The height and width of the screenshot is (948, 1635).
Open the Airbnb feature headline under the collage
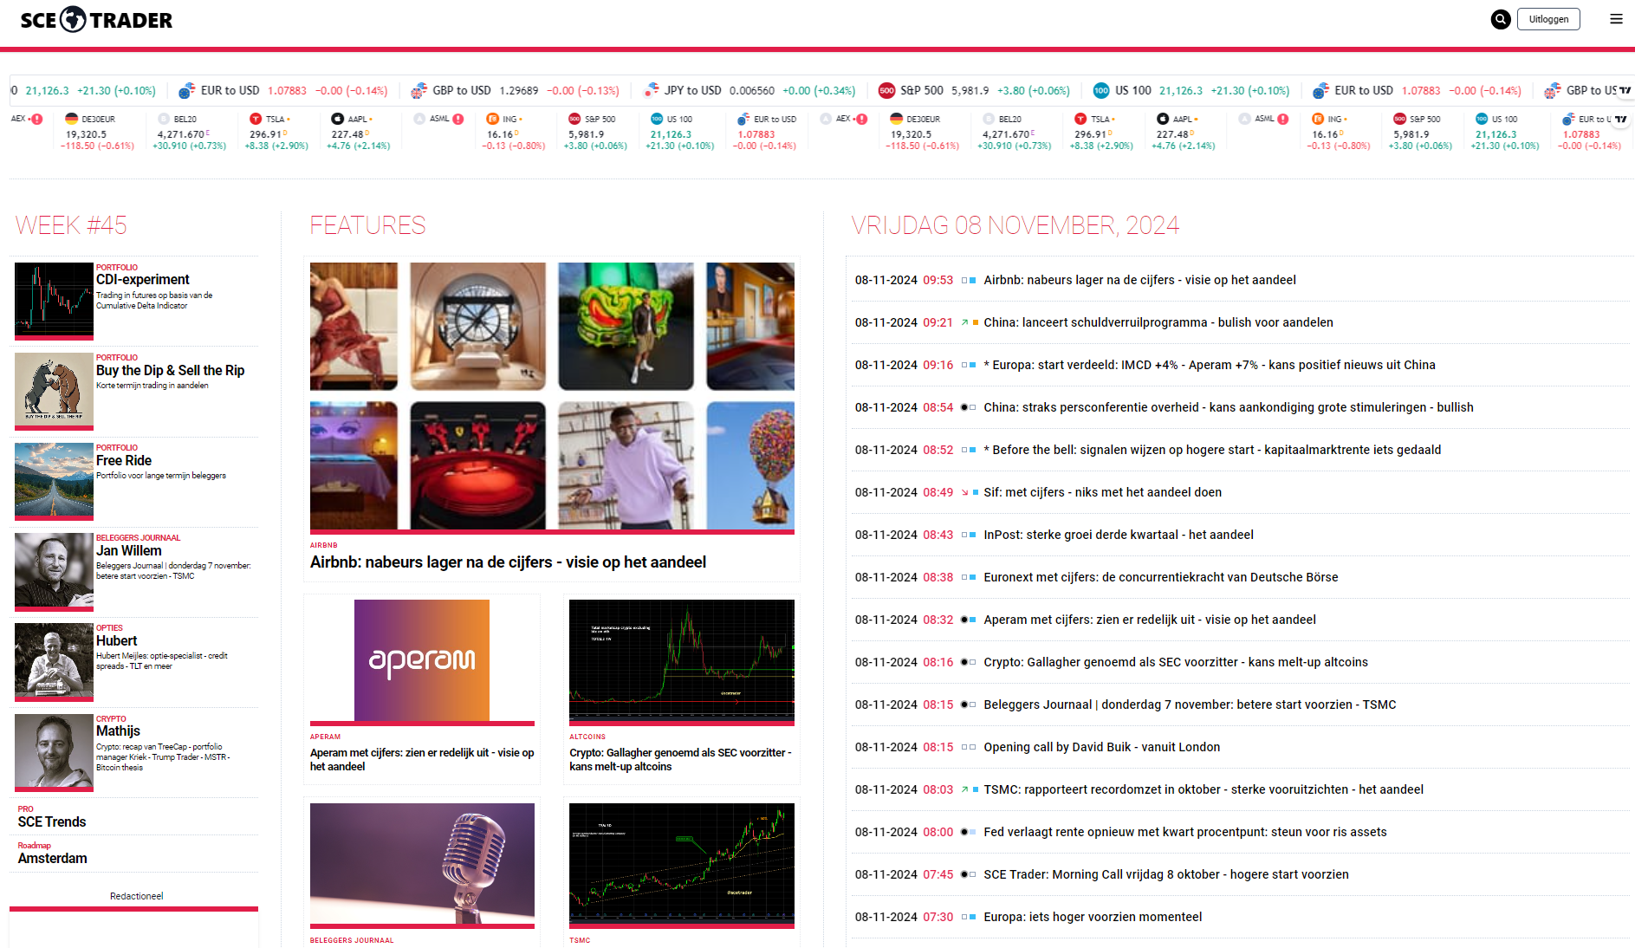(x=508, y=562)
